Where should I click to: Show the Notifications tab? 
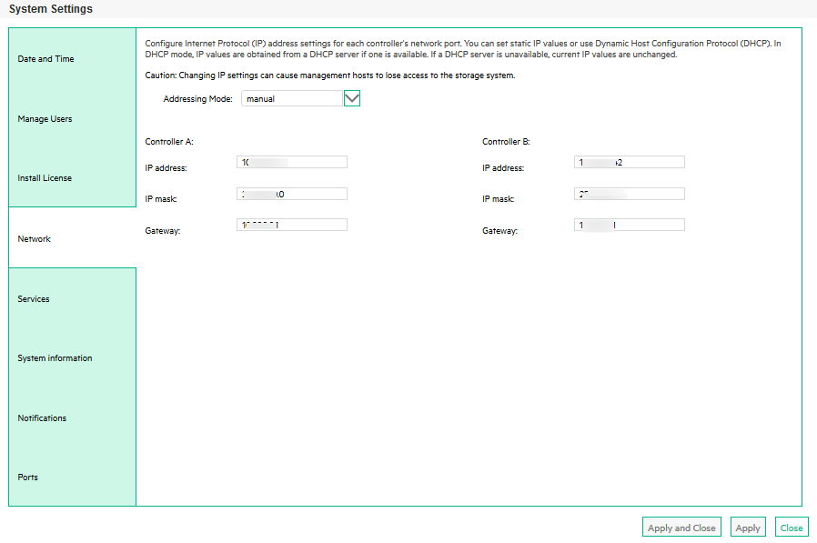point(42,417)
